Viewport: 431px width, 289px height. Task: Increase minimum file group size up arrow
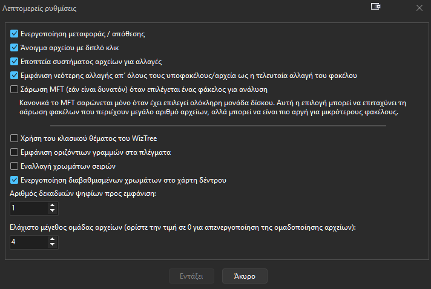coord(53,239)
